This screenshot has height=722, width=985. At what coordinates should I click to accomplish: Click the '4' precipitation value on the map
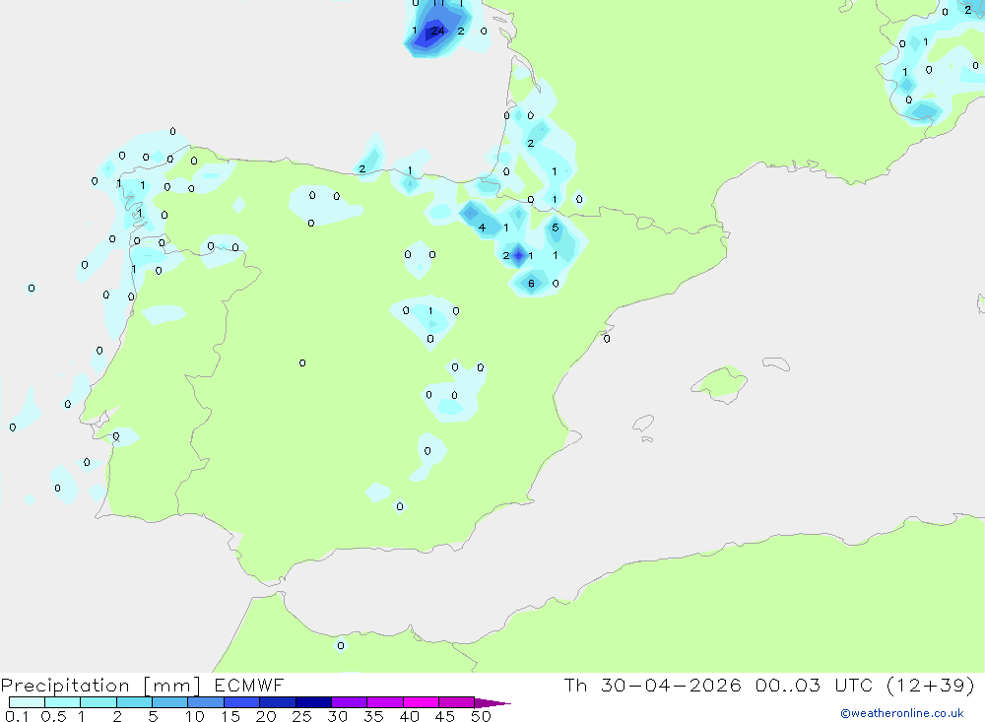click(x=482, y=228)
